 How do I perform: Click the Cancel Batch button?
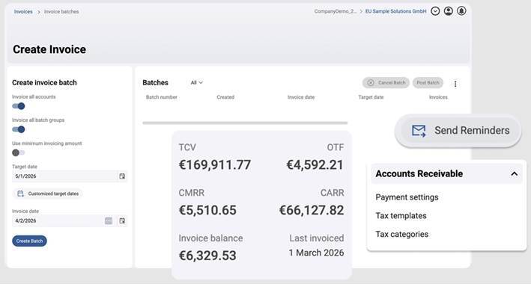(x=386, y=83)
